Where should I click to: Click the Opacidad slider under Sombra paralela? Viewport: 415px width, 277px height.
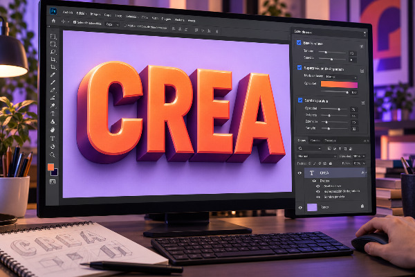click(334, 109)
